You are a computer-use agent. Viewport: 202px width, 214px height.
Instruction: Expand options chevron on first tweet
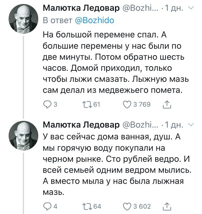pos(191,8)
